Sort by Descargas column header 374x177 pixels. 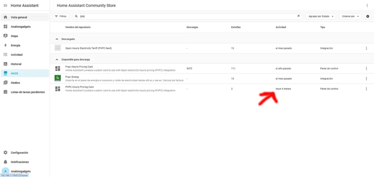point(192,27)
